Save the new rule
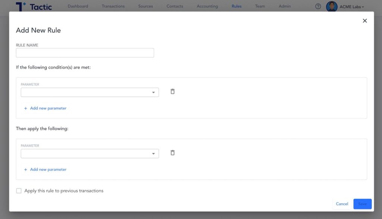This screenshot has width=382, height=219. 362,204
